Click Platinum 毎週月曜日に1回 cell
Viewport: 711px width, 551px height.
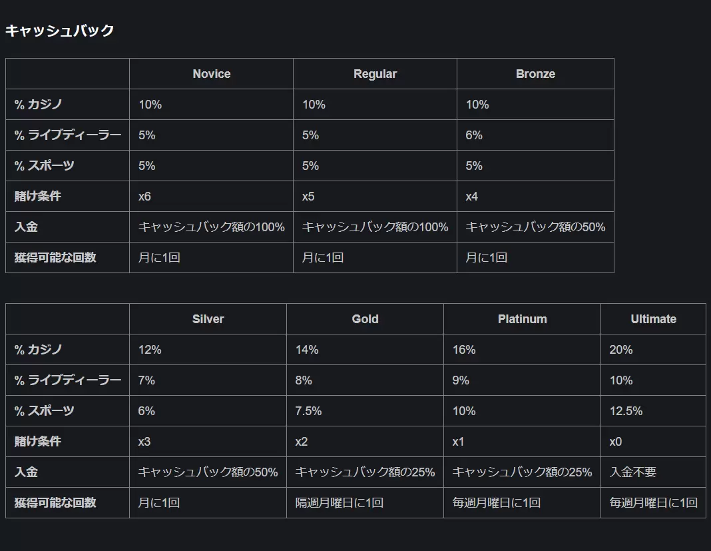click(x=523, y=502)
